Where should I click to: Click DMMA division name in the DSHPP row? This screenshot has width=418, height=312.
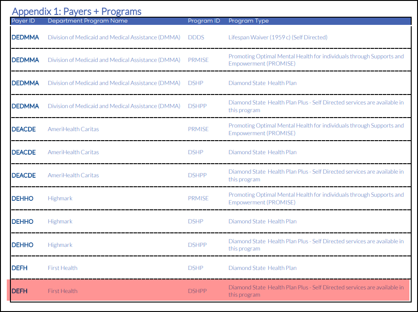point(114,106)
